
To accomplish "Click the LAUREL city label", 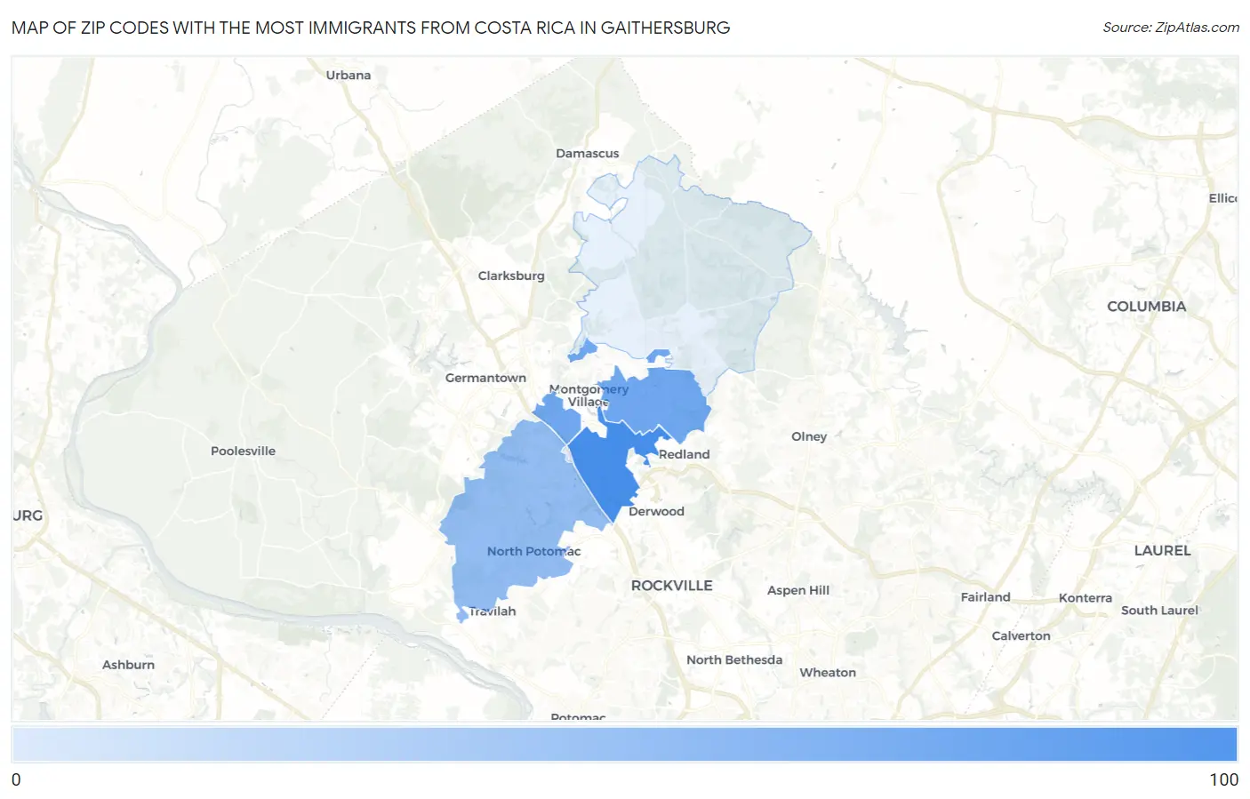I will (1162, 551).
